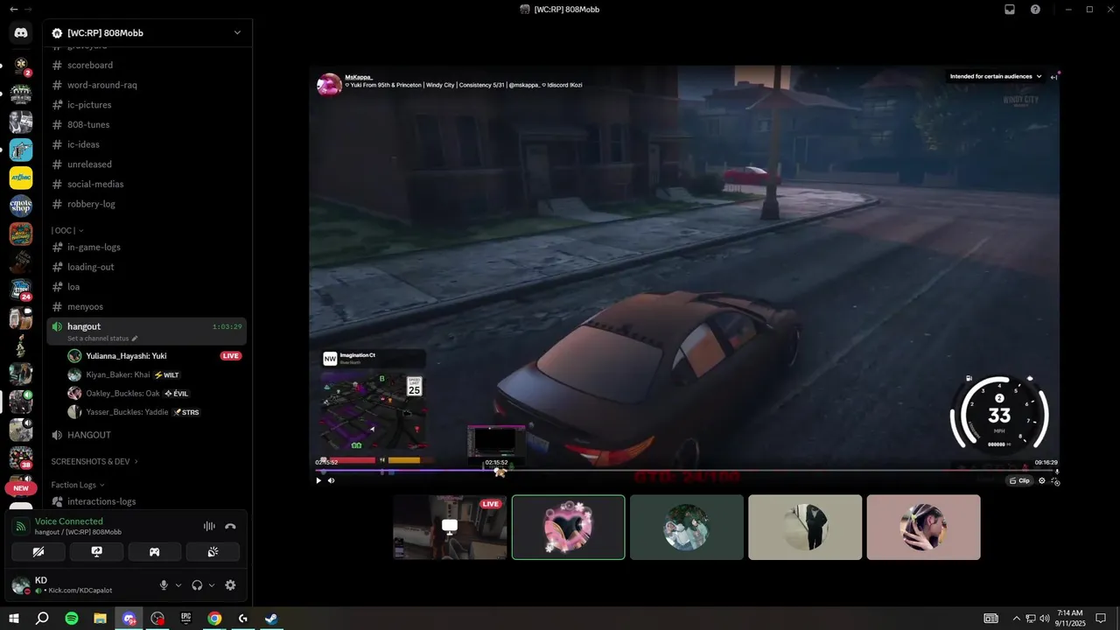Viewport: 1120px width, 630px height.
Task: Open Google Chrome from the taskbar
Action: click(x=214, y=619)
